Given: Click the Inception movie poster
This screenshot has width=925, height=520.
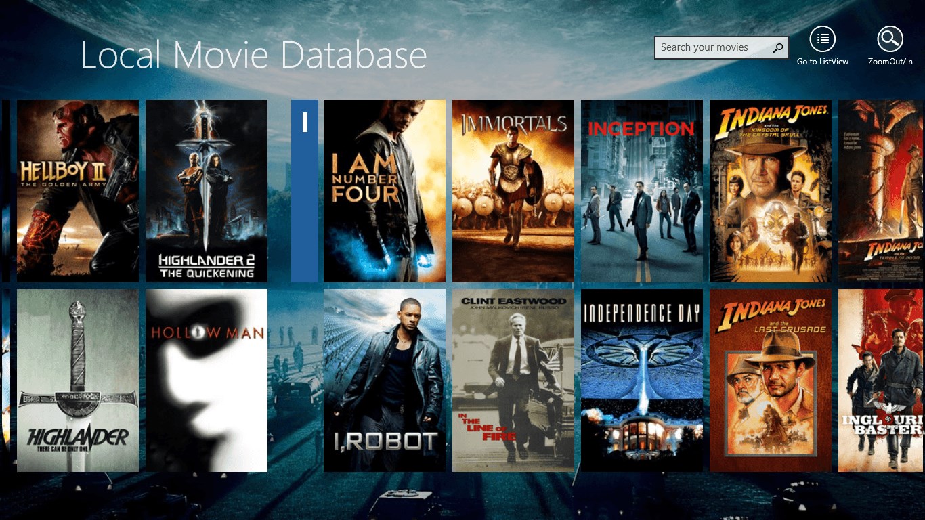Looking at the screenshot, I should [x=642, y=191].
